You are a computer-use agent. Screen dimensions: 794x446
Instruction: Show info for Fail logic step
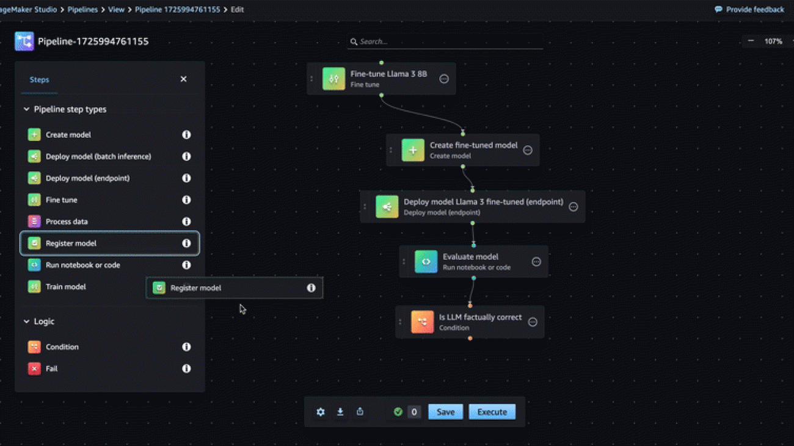(186, 369)
